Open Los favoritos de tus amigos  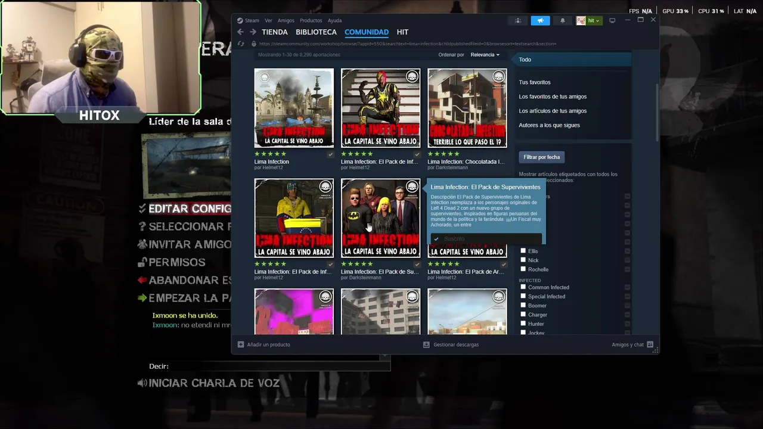point(553,97)
